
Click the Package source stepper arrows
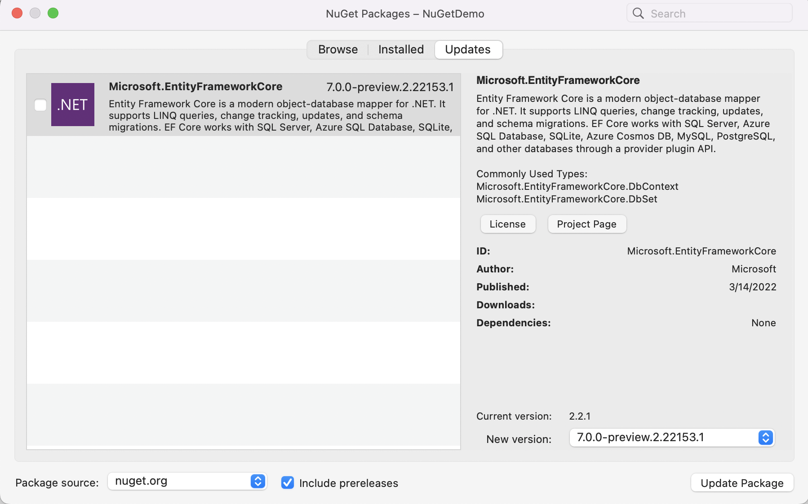click(257, 481)
